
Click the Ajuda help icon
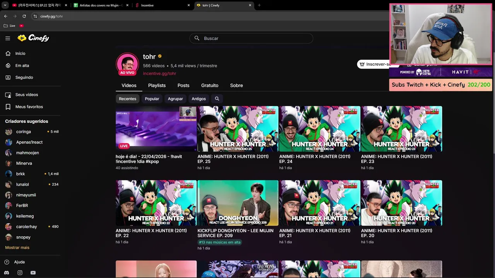7,262
